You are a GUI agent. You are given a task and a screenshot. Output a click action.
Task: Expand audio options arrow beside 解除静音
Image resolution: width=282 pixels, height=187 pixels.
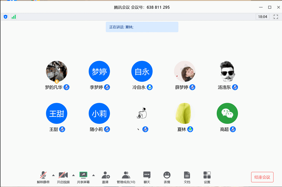tap(54, 175)
